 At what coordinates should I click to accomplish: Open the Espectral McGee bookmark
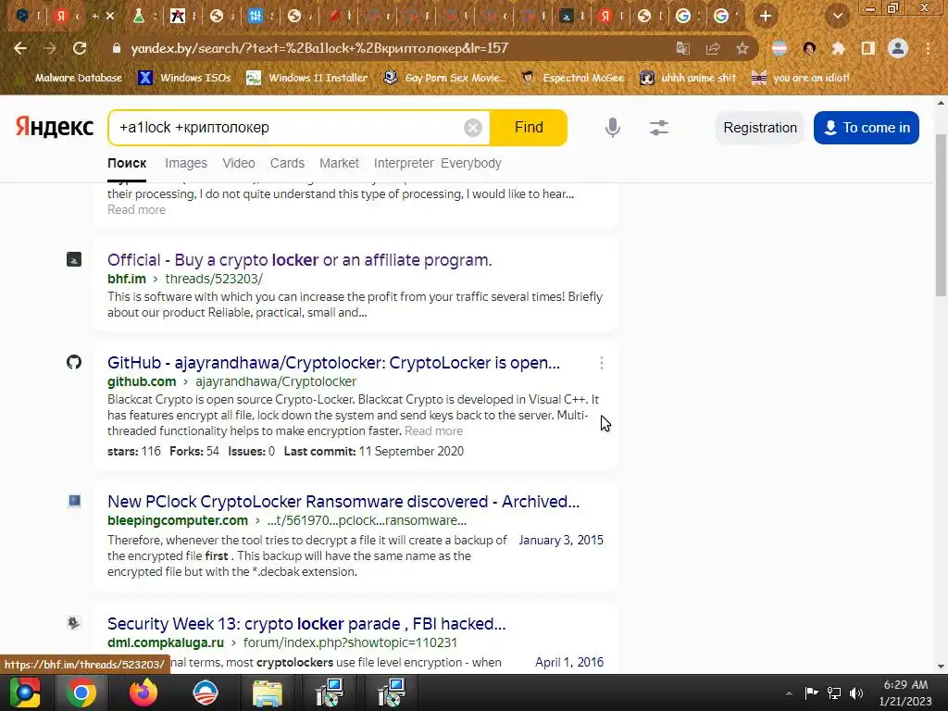572,78
